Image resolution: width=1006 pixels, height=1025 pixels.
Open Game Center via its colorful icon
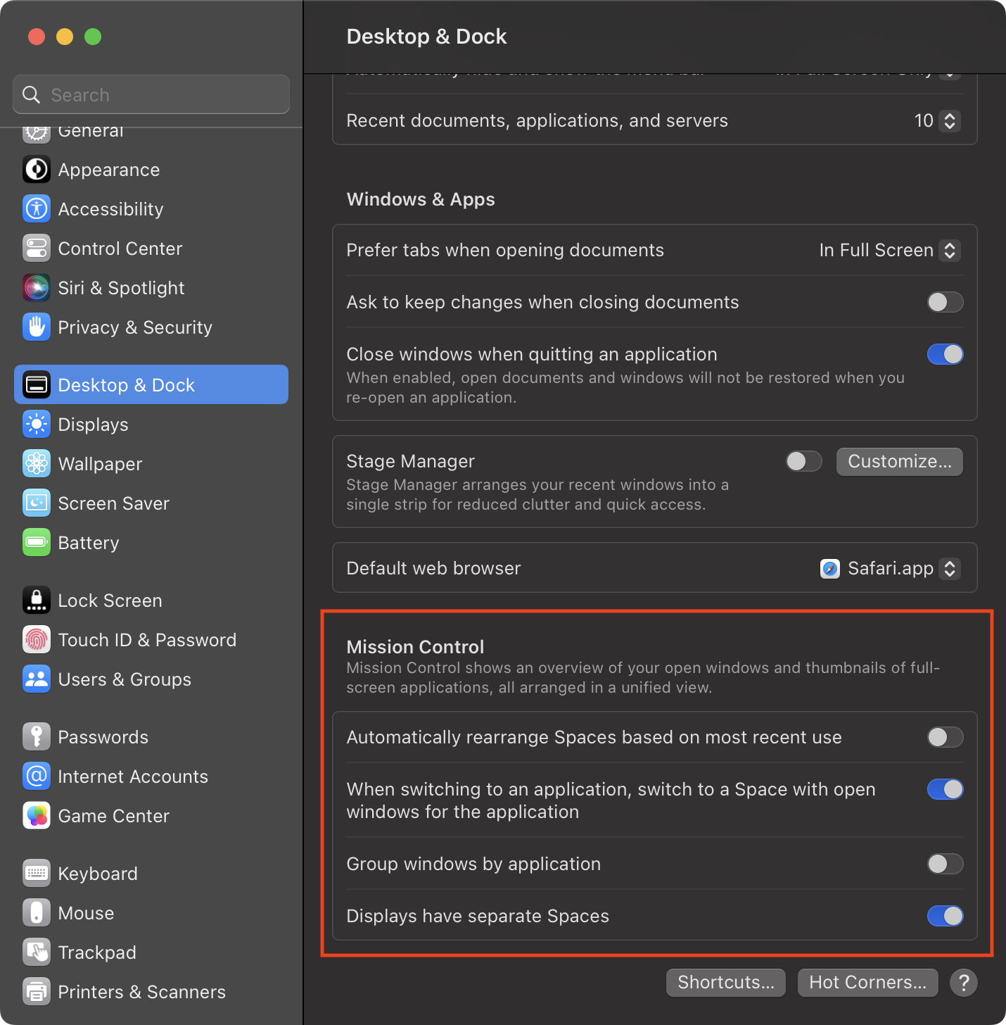click(x=37, y=816)
